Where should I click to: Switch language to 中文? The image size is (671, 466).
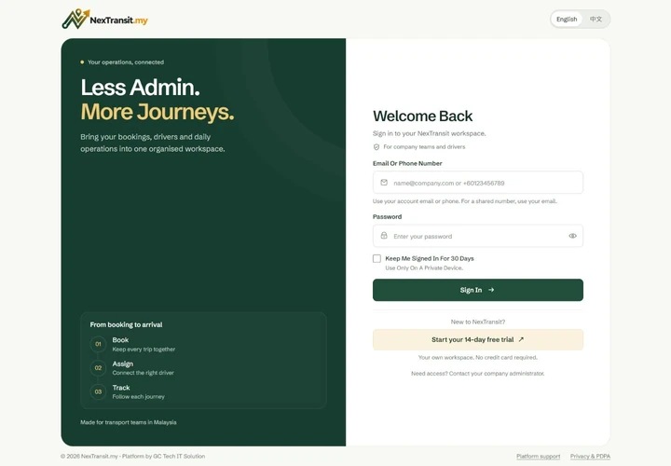pyautogui.click(x=596, y=20)
